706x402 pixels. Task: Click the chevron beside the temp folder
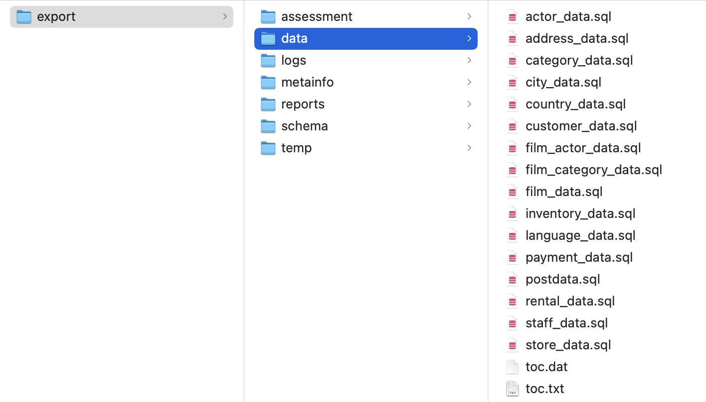click(x=469, y=148)
